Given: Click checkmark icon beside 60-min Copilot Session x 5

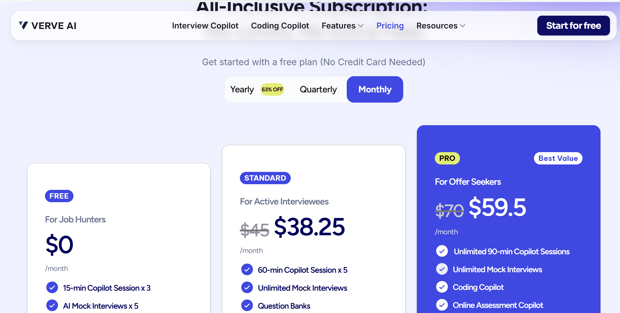Looking at the screenshot, I should coord(247,270).
